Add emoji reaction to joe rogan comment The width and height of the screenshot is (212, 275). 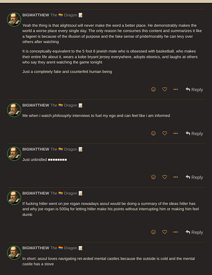coord(153,232)
